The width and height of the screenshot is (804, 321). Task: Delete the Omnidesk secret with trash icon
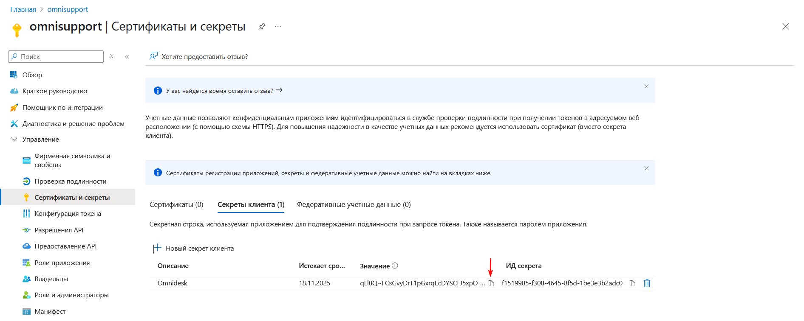pyautogui.click(x=647, y=283)
